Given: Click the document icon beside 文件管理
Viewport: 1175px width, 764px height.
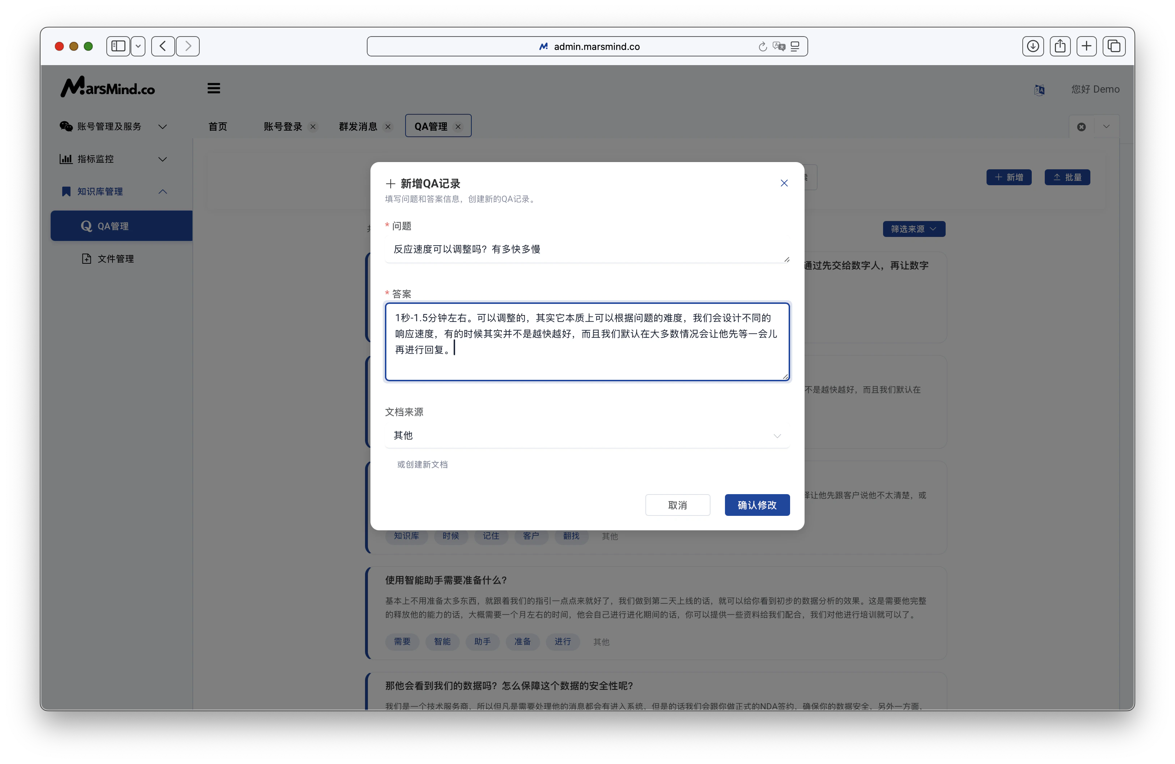Looking at the screenshot, I should [86, 258].
